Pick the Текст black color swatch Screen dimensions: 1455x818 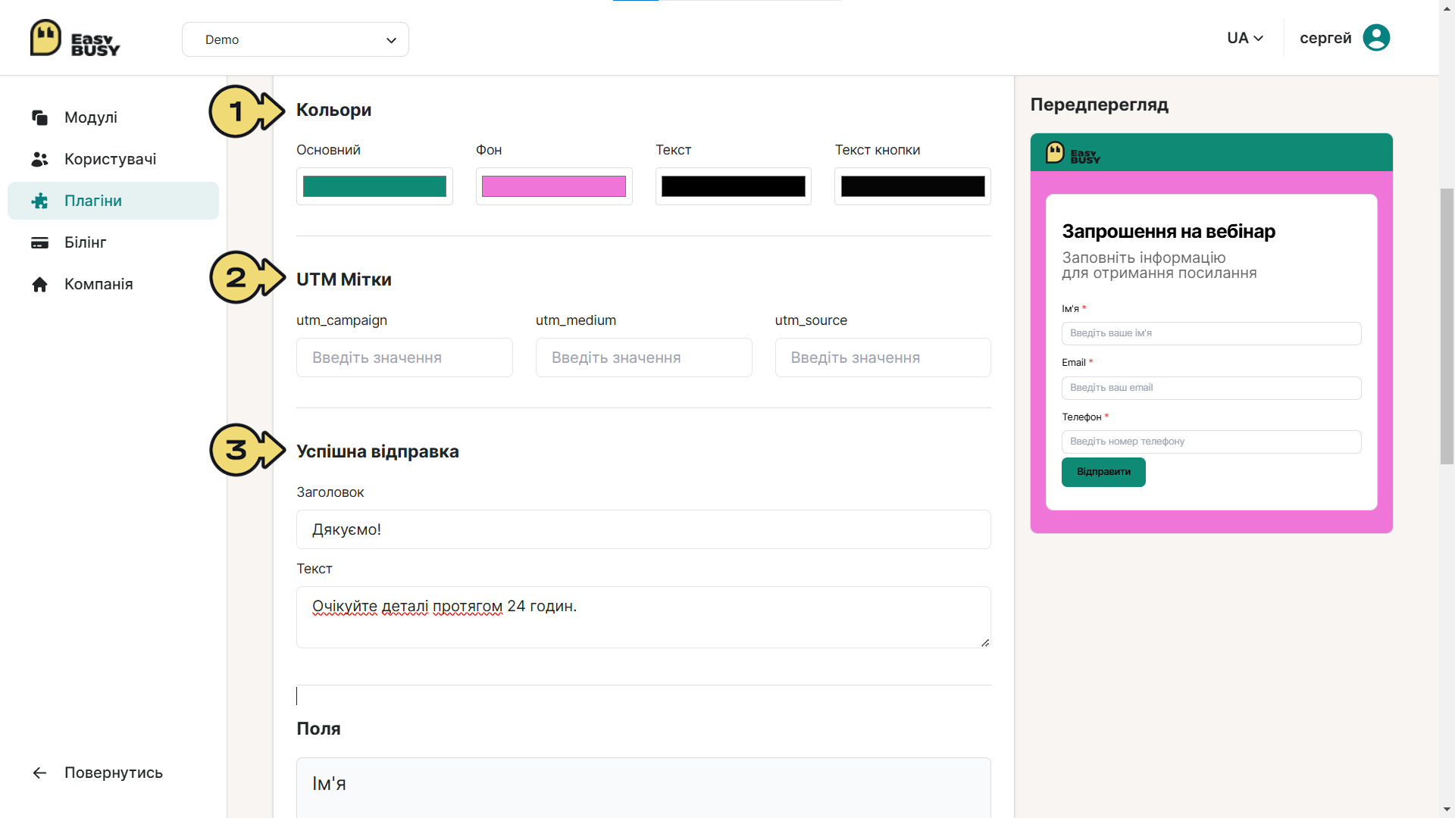coord(734,186)
